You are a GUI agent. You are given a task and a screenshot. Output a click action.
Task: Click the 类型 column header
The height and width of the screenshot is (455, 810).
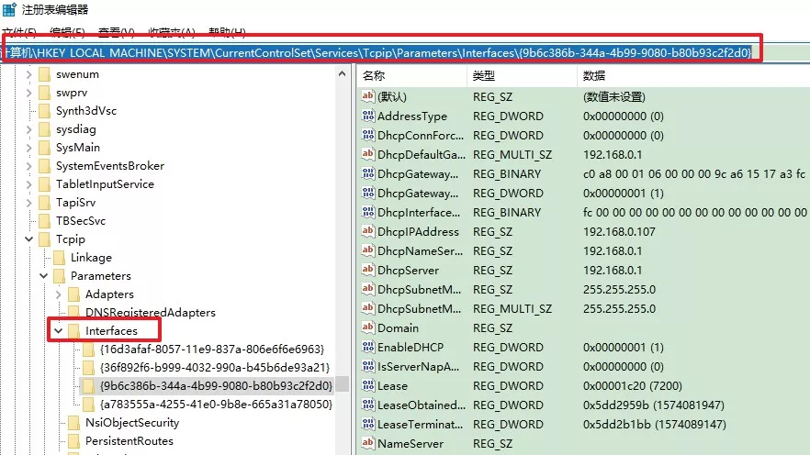[483, 76]
